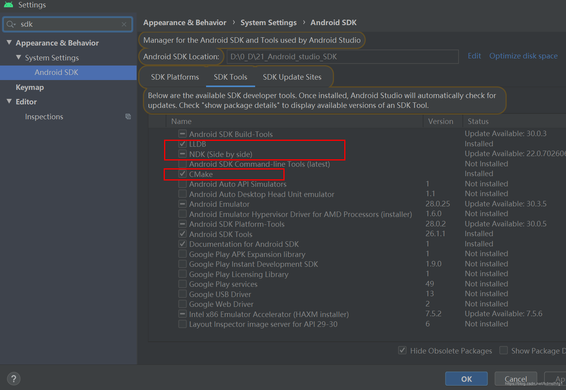Clear the sdk search text with X icon
Viewport: 566px width, 390px height.
(124, 24)
